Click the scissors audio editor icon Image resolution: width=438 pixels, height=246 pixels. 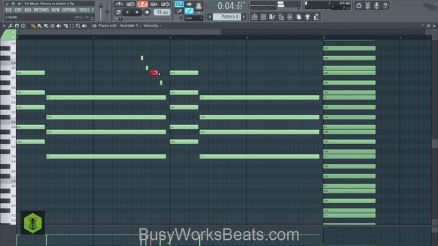(368, 5)
